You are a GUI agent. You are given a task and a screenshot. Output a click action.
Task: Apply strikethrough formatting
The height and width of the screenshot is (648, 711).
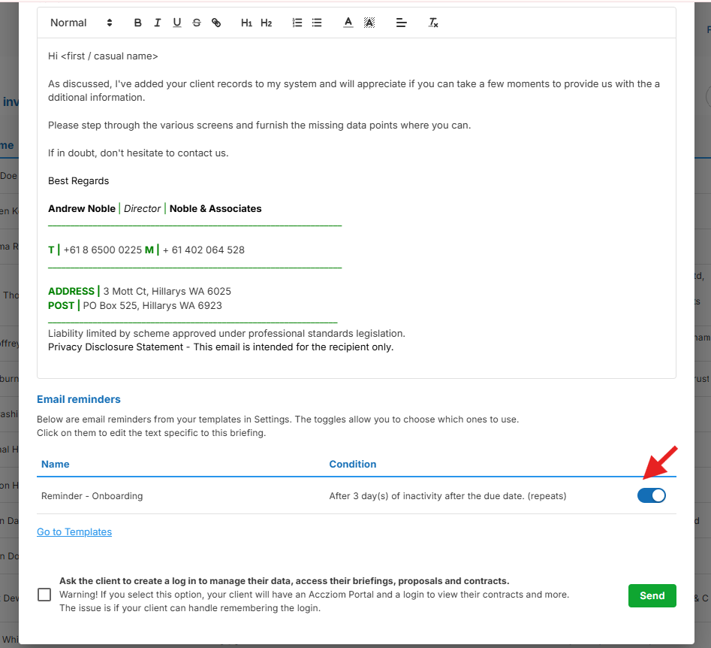pyautogui.click(x=197, y=23)
